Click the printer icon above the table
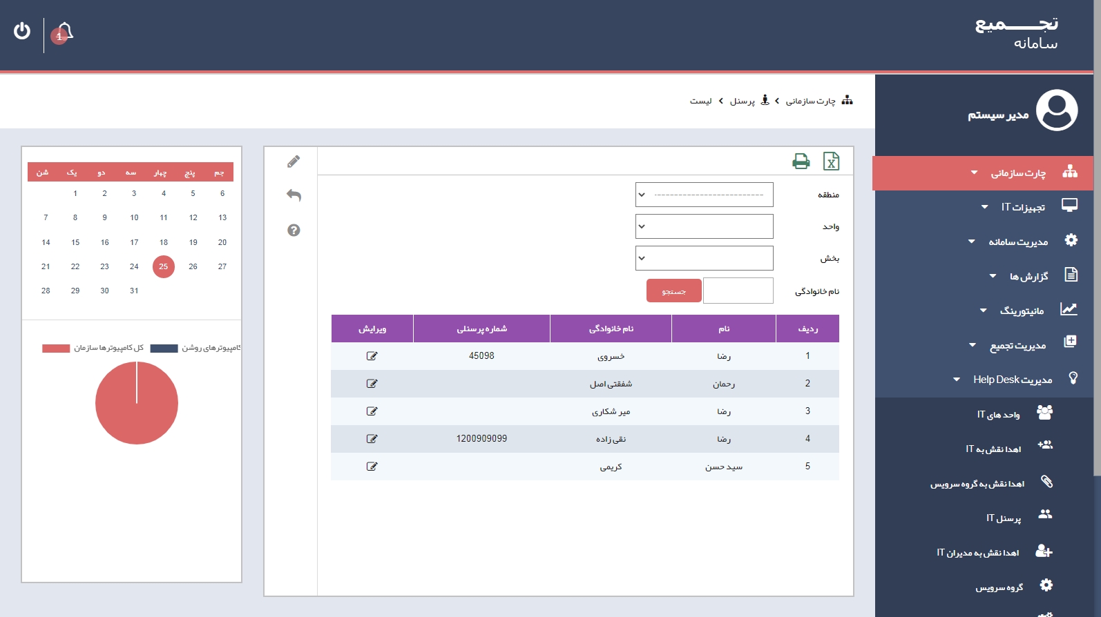 (801, 161)
